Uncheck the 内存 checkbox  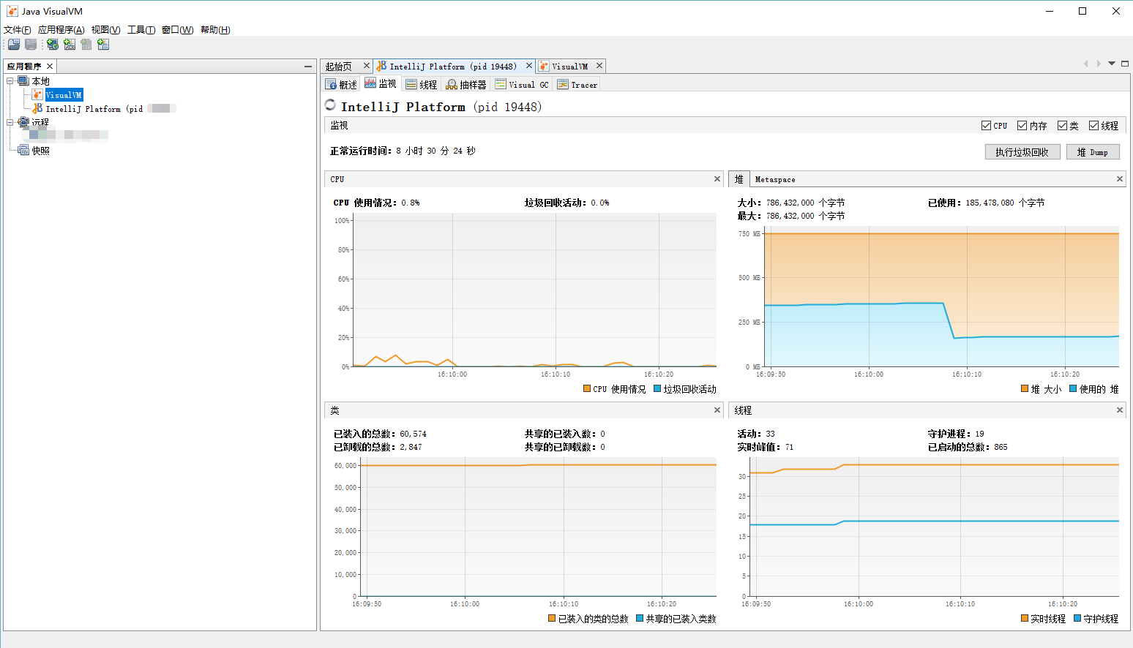1022,126
